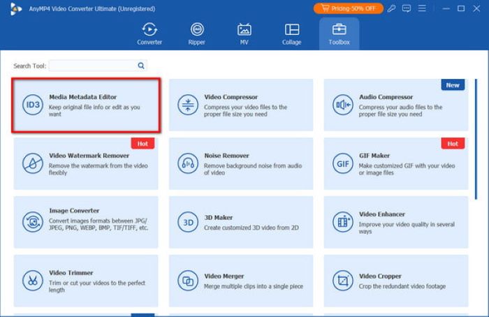Switch to the MV tab
Viewport: 489px width, 317px height.
tap(245, 34)
